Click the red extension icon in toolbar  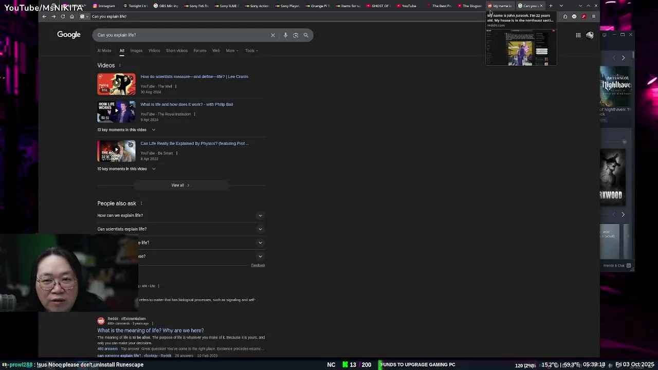[583, 16]
